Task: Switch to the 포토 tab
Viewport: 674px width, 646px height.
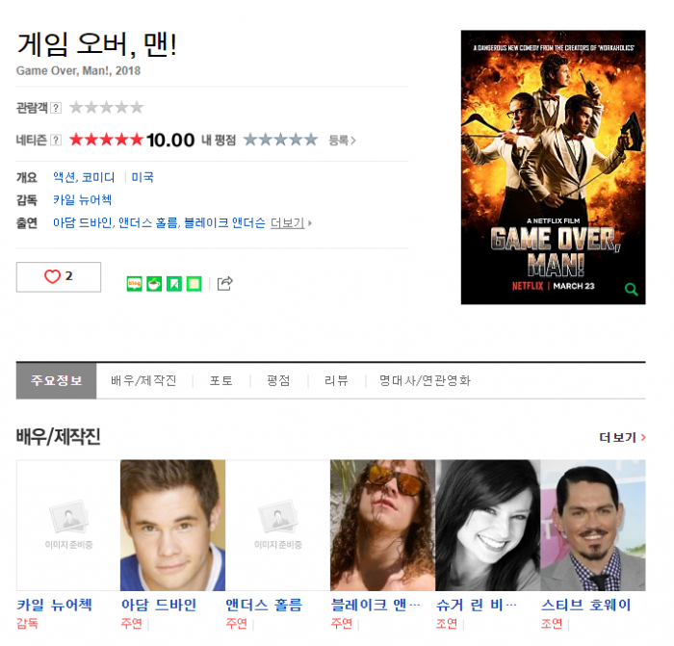Action: (220, 380)
